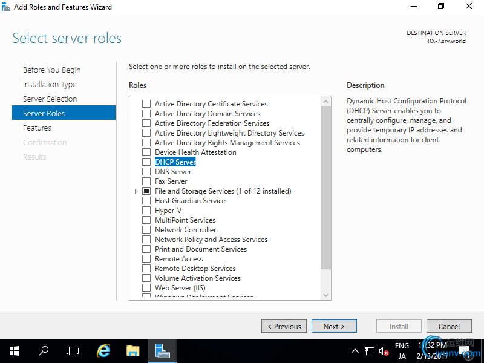Select the DNS Server role label
The image size is (484, 363).
tap(173, 171)
